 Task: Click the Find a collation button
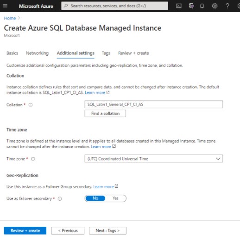coord(105,113)
